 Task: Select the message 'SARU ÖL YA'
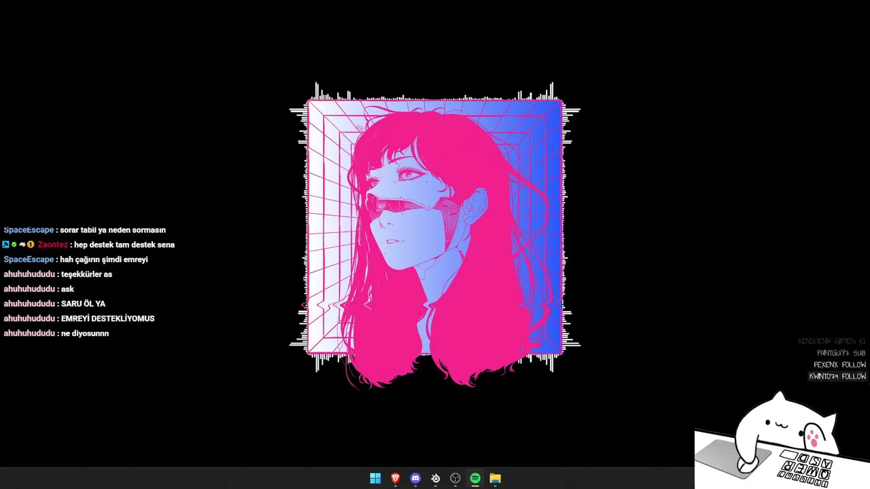pos(84,304)
